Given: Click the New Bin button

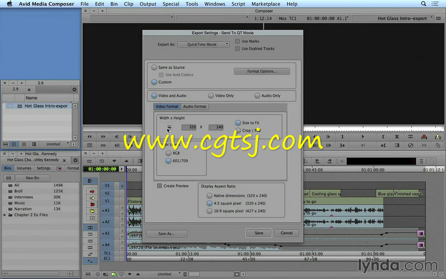Looking at the screenshot, I should (32, 178).
